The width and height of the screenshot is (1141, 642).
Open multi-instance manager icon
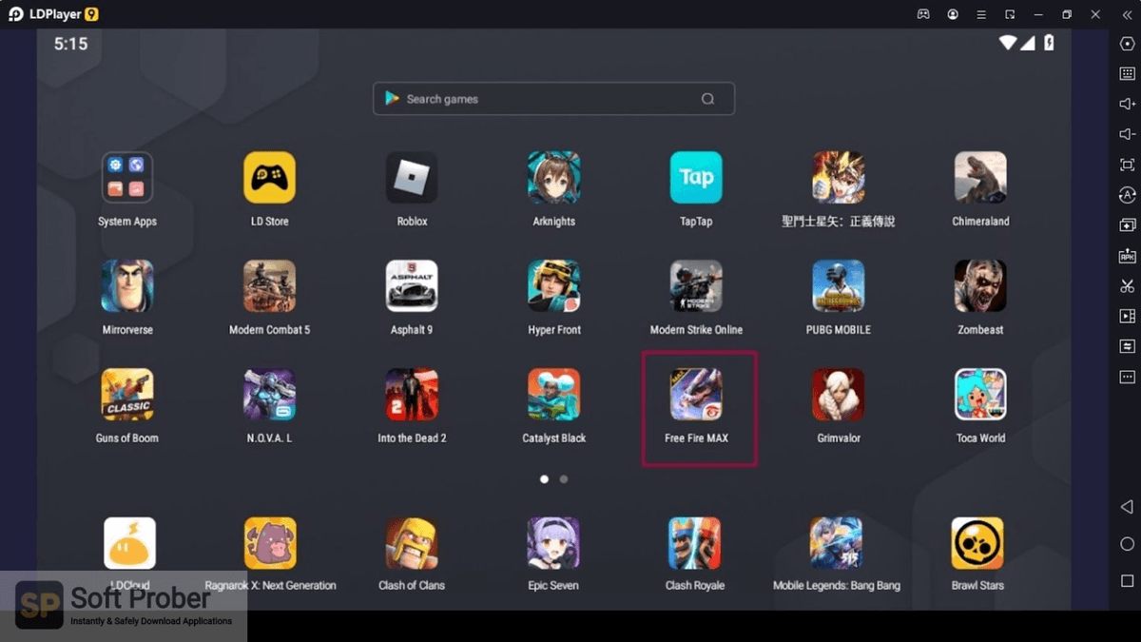click(1127, 225)
